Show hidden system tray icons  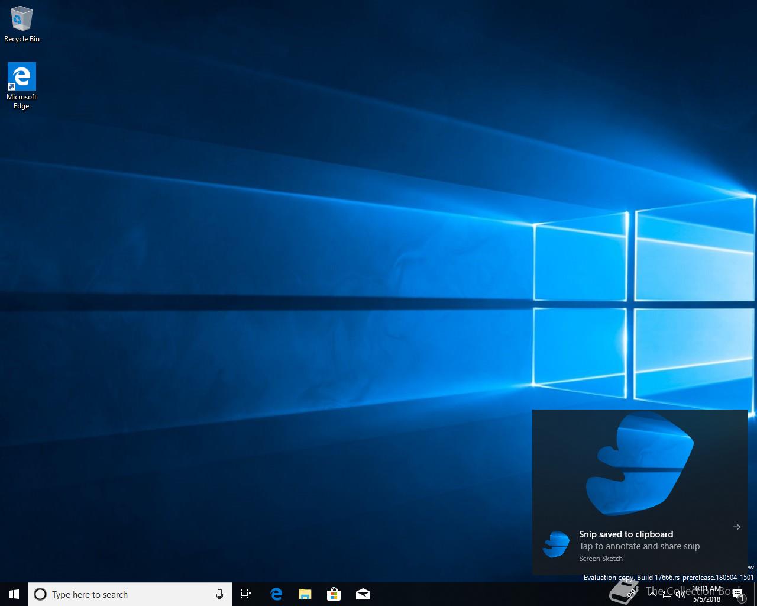pyautogui.click(x=652, y=594)
